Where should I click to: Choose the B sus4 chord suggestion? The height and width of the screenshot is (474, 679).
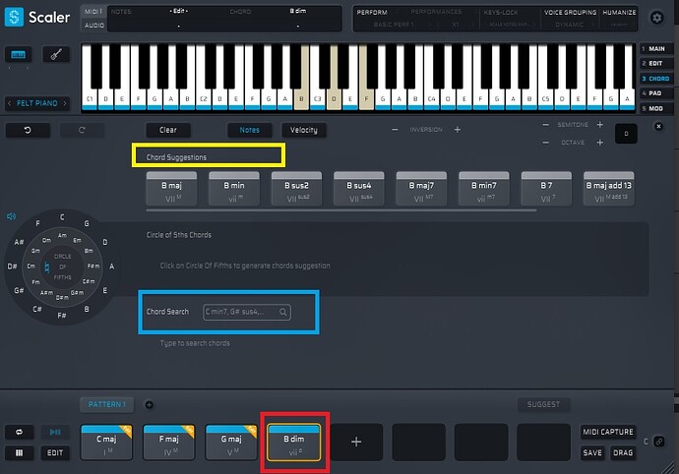pos(359,189)
